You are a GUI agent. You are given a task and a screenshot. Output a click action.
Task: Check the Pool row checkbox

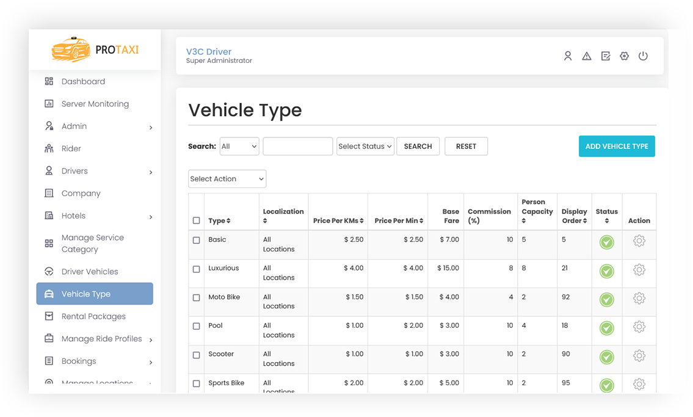click(x=196, y=326)
